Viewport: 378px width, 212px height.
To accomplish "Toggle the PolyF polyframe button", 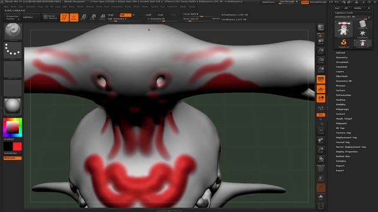I will click(321, 168).
